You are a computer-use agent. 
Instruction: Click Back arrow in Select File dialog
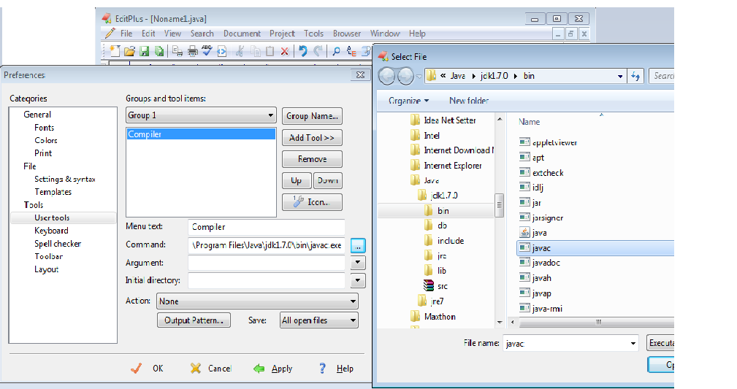[x=387, y=76]
